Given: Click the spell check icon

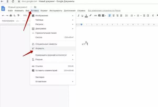Looking at the screenshot, I should (14, 16).
